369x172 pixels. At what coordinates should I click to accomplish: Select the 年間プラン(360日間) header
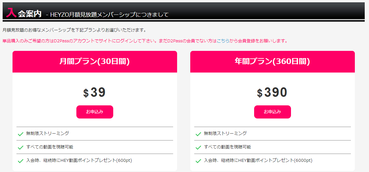point(272,61)
